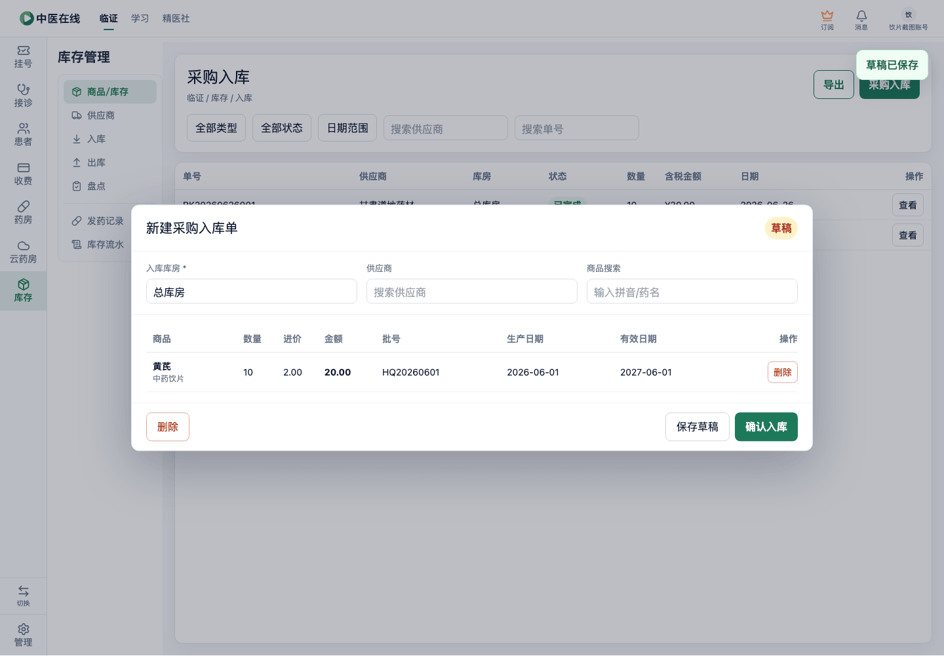Select 出库 upload-arrow menu item
The image size is (944, 656).
point(110,163)
